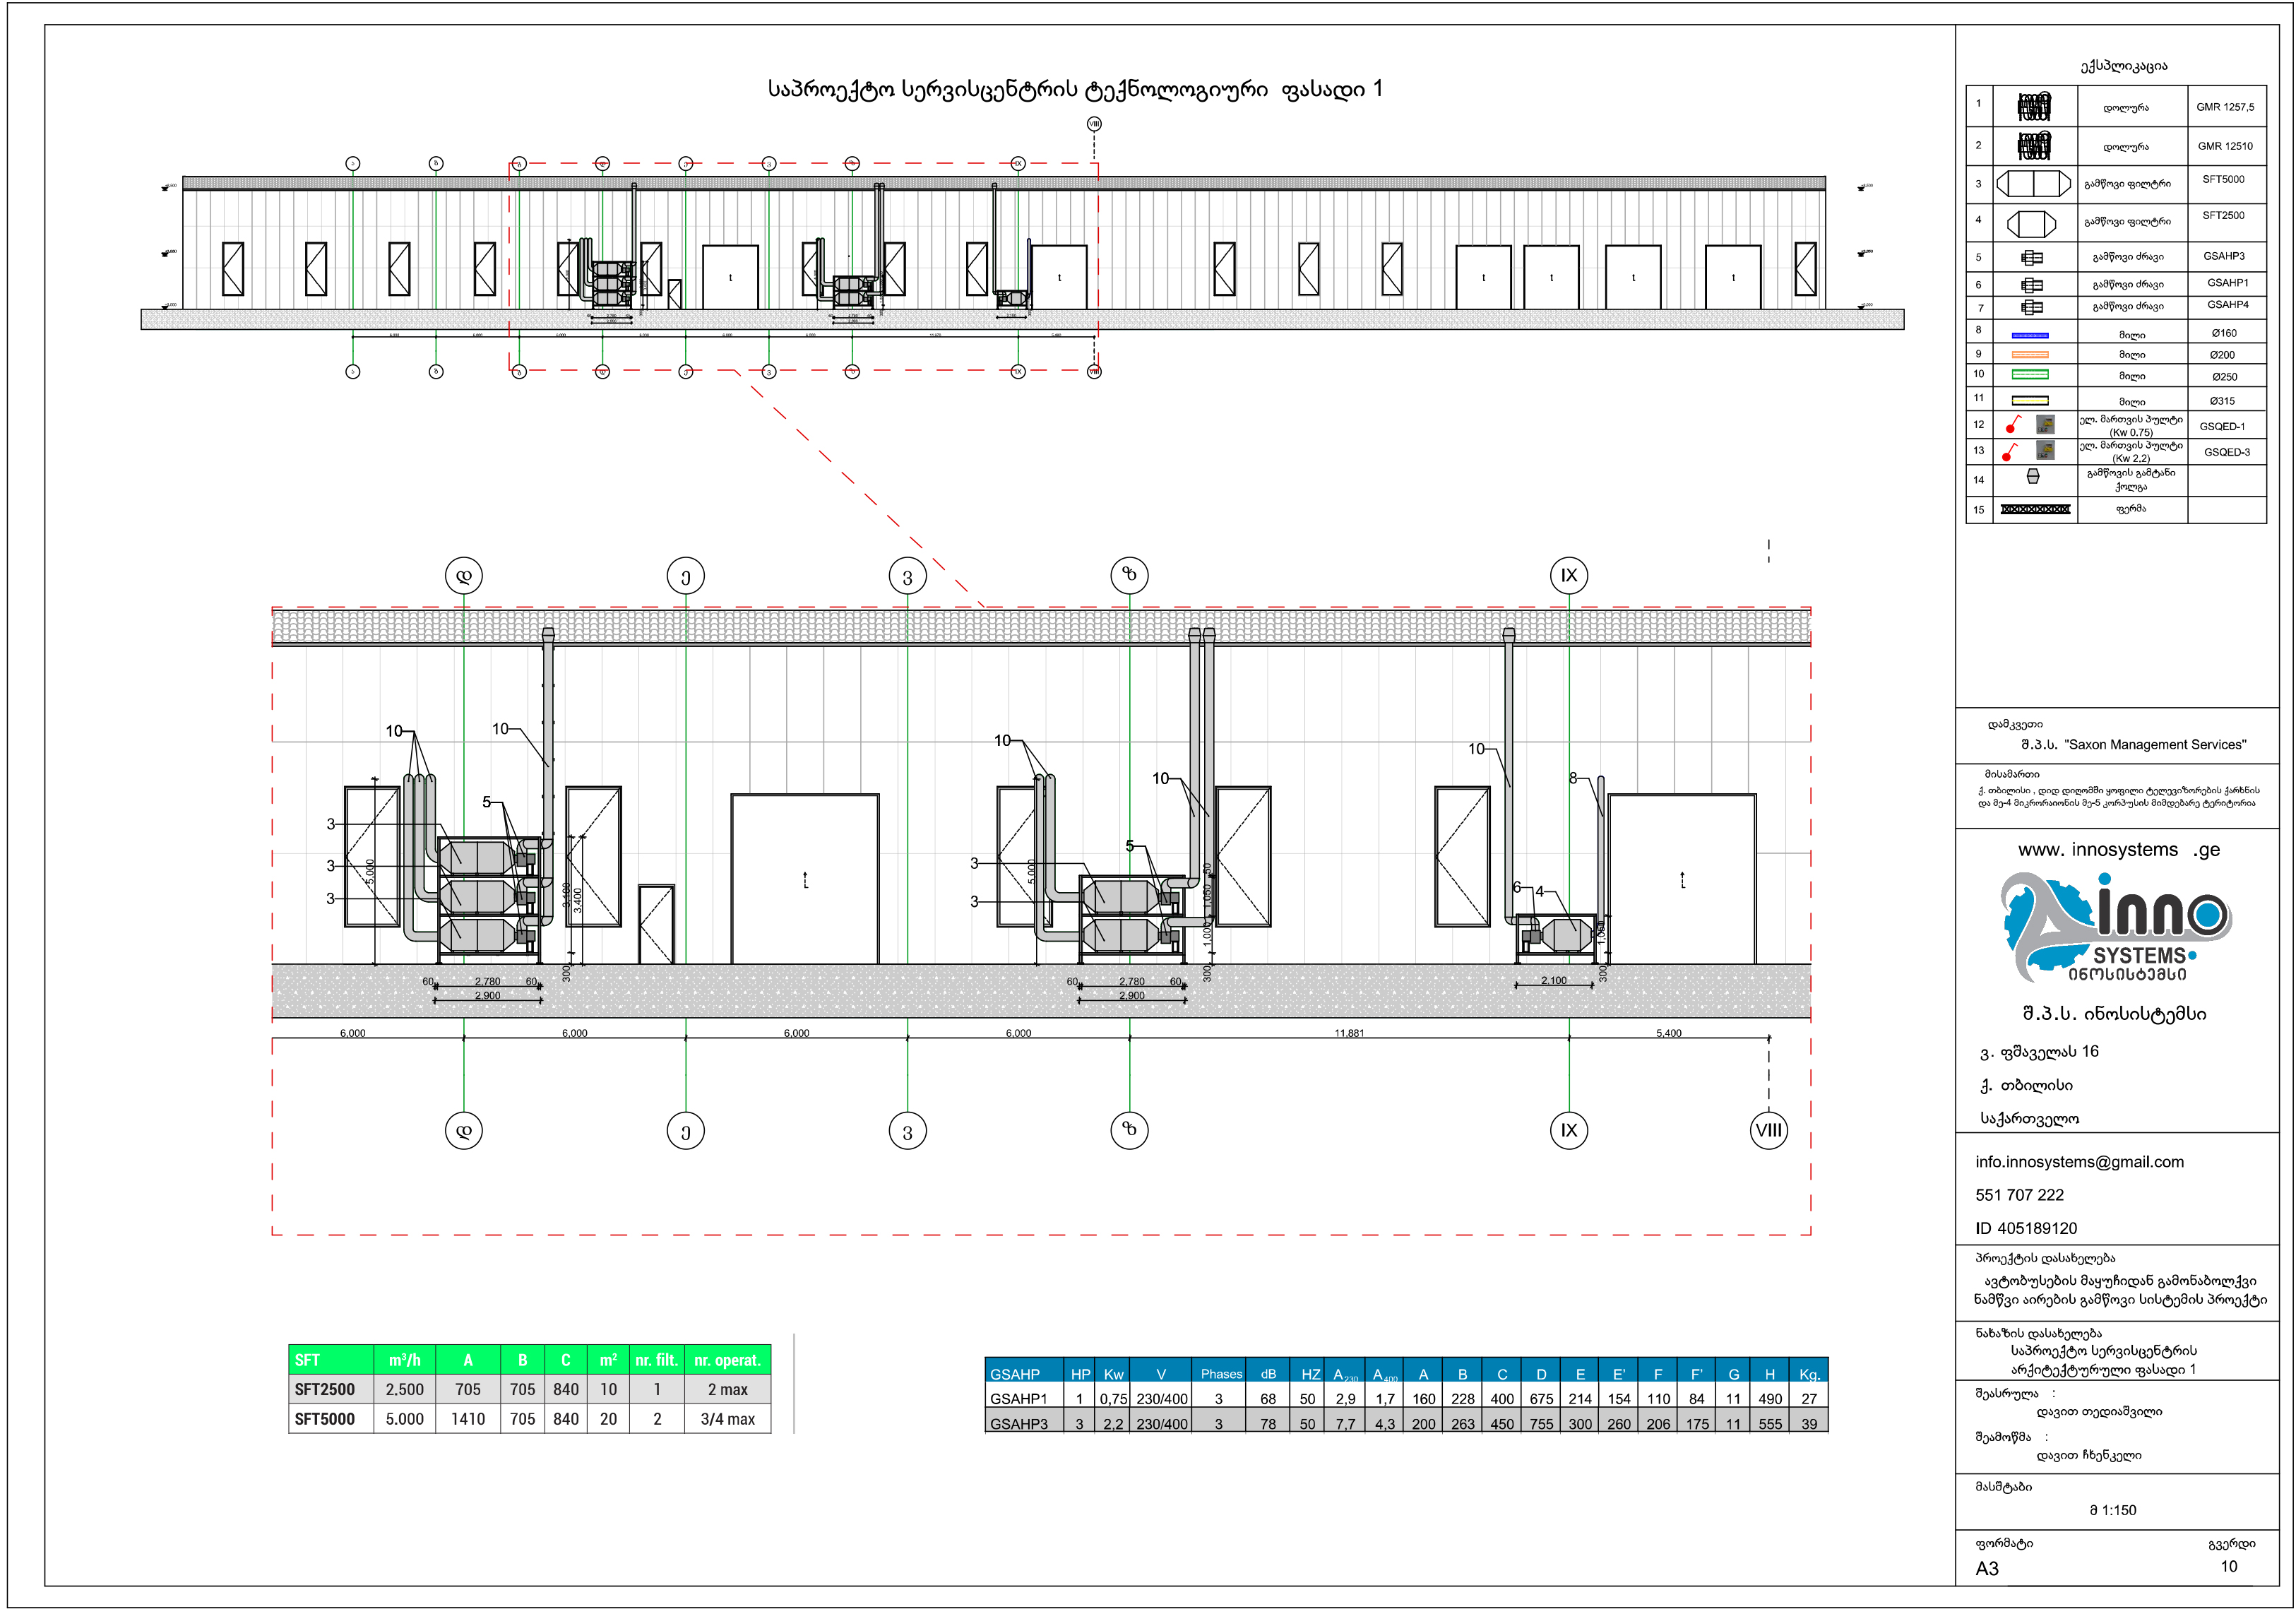Click the 11,881 dimension under detail elevation
The image size is (2296, 1614).
[1348, 1033]
